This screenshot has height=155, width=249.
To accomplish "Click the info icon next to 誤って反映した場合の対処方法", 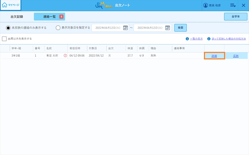I will pyautogui.click(x=209, y=39).
